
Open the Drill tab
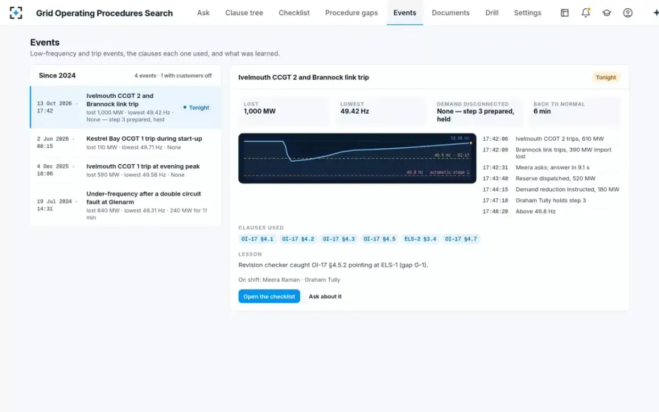coord(492,13)
